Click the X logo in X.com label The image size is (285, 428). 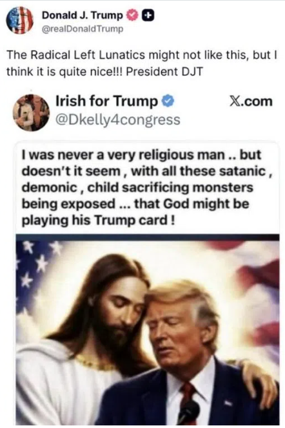pos(235,102)
